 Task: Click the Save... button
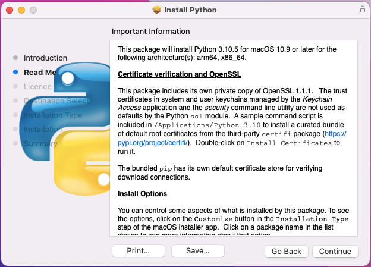click(198, 251)
